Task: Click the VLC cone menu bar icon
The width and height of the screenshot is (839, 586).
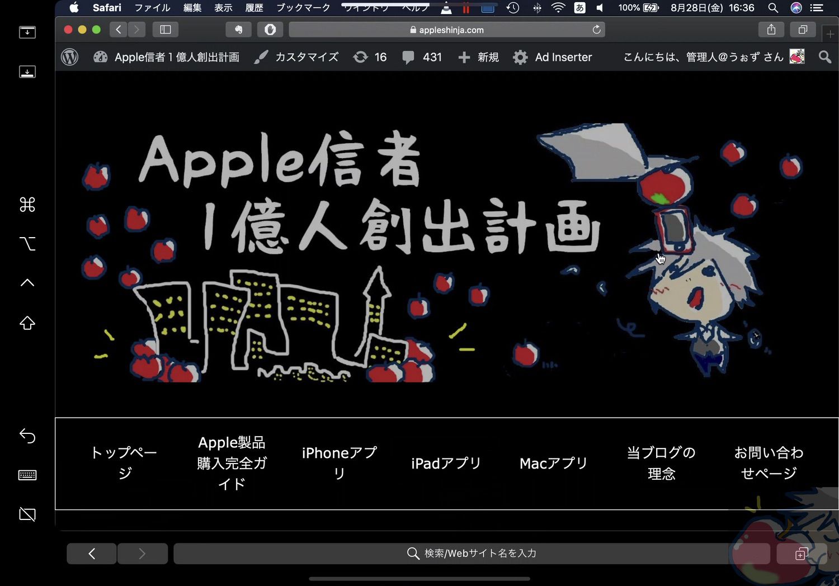Action: click(446, 8)
